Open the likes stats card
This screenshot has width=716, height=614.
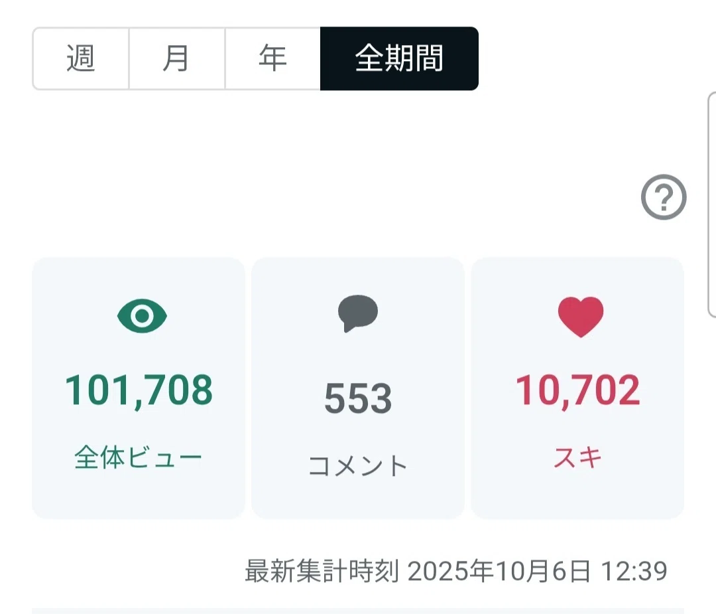(577, 388)
